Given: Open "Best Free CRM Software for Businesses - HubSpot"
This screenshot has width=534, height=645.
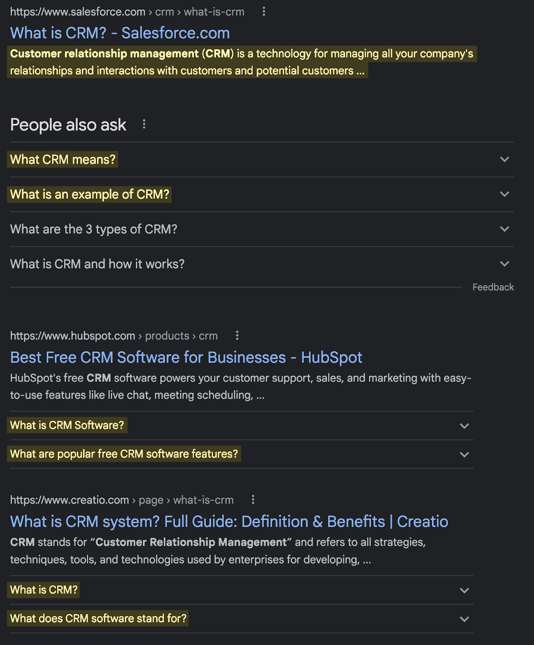Looking at the screenshot, I should pos(186,357).
